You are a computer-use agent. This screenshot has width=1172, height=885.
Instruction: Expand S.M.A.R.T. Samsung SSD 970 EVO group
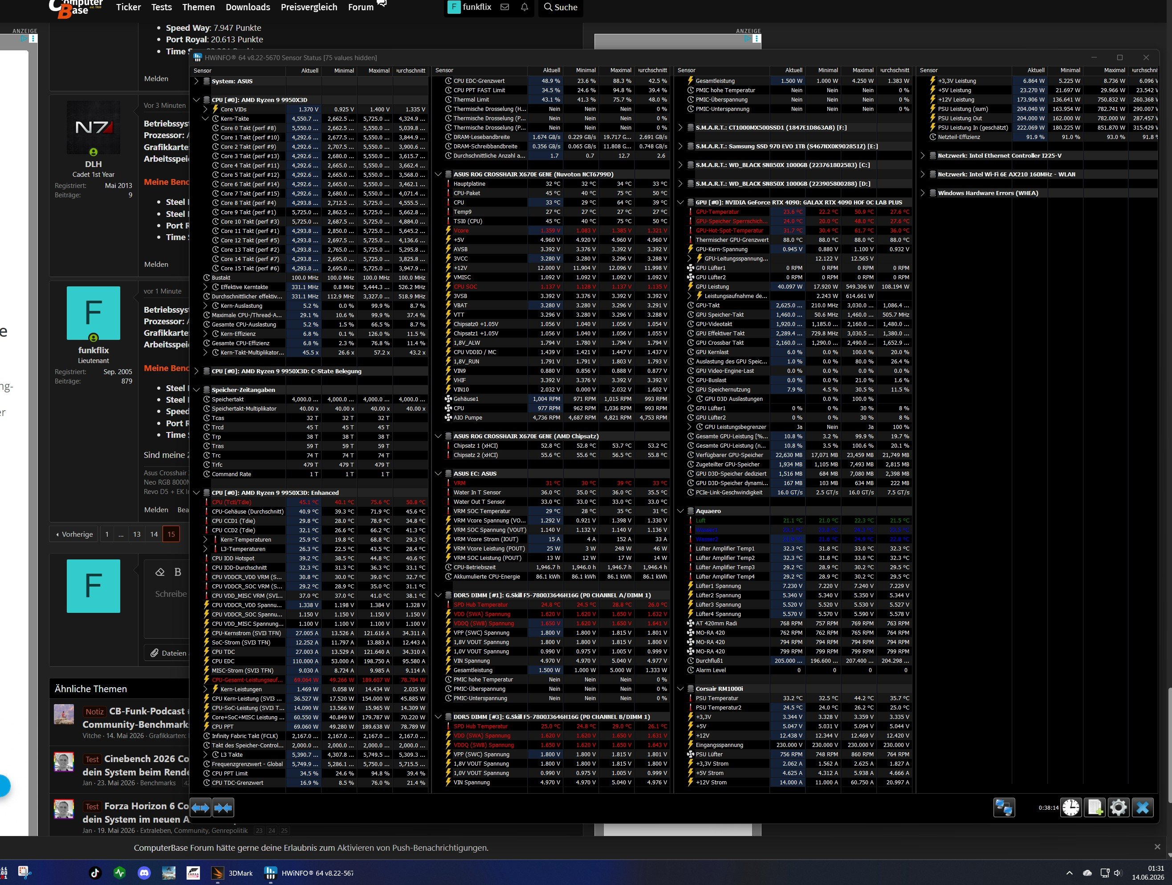coord(681,146)
